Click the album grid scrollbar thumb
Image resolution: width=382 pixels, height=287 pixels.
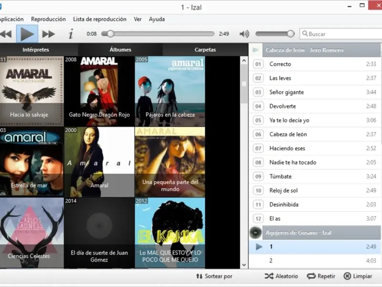point(244,84)
